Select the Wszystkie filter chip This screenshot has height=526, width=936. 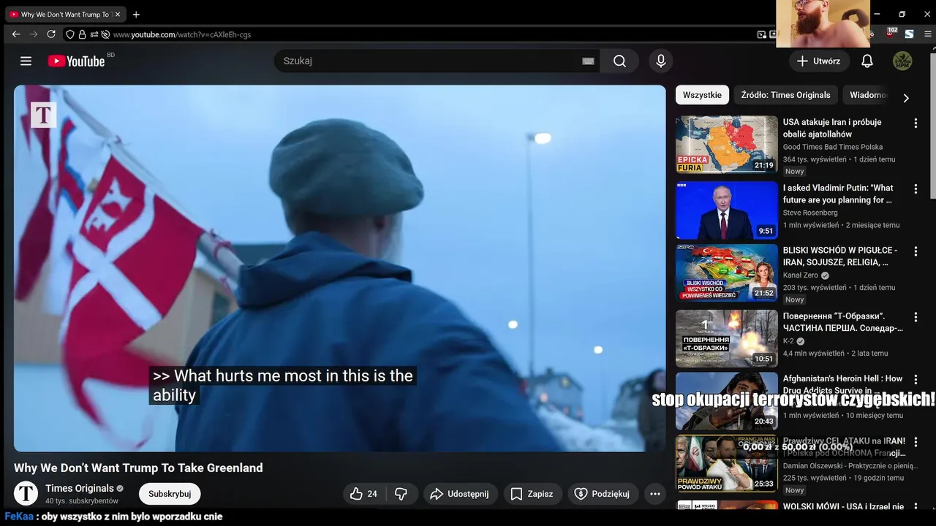(x=702, y=95)
